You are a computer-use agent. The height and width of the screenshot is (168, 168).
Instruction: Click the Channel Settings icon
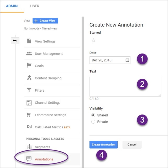[x=29, y=103]
